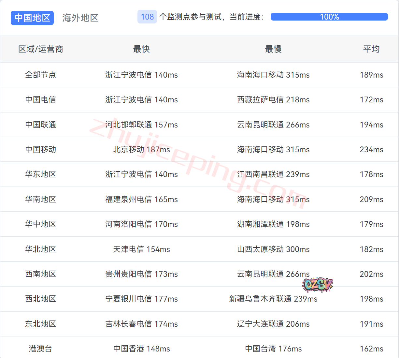This screenshot has width=399, height=358.
Task: Select the 港澳台 row label
Action: (41, 349)
